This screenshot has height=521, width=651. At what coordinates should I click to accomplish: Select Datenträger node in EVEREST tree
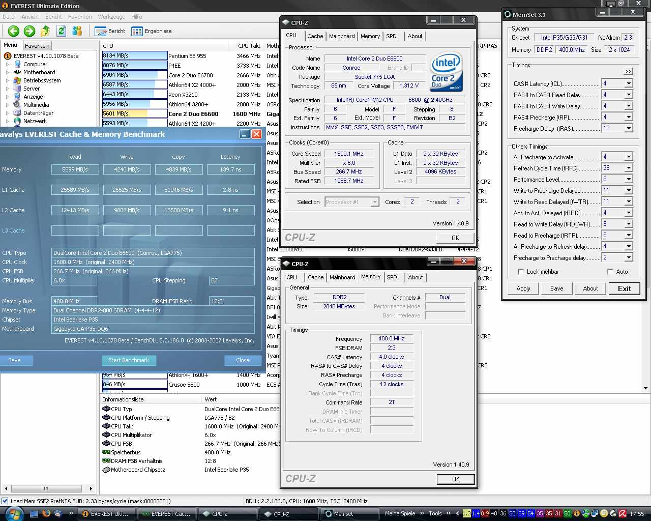pyautogui.click(x=38, y=113)
